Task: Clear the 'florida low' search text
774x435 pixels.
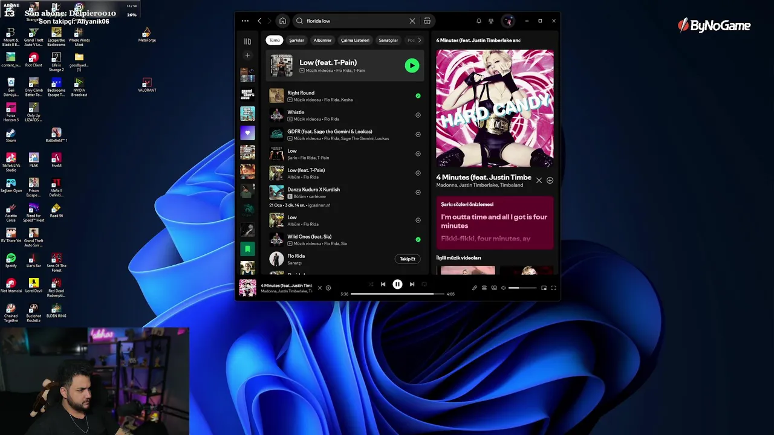Action: [412, 21]
